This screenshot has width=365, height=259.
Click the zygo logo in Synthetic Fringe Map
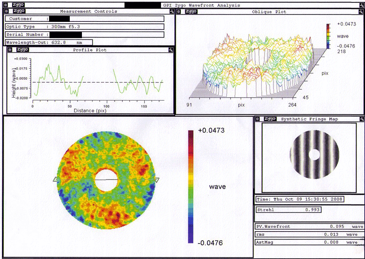click(270, 119)
